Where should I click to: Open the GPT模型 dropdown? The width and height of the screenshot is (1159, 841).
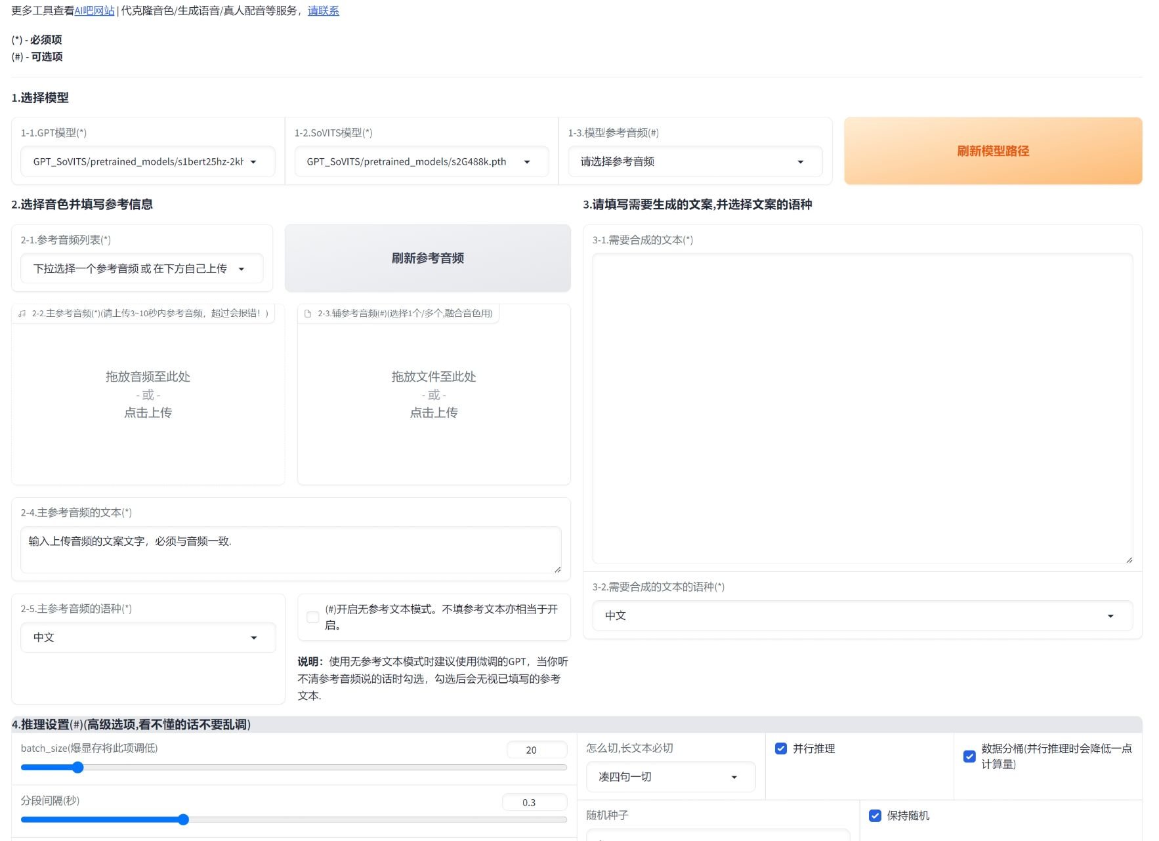[255, 161]
